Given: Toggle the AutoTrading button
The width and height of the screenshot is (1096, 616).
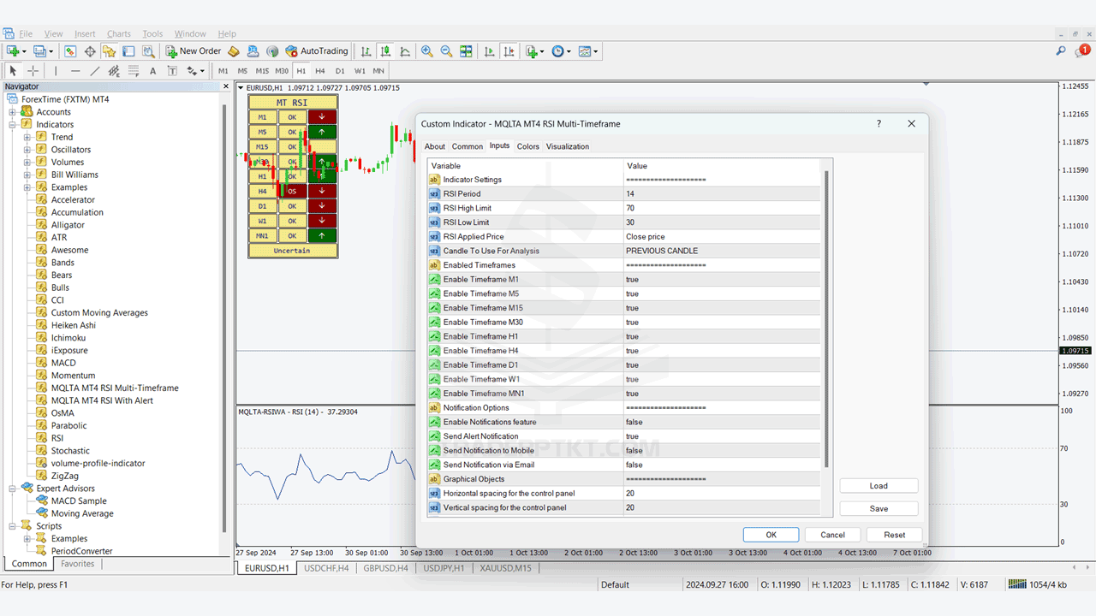Looking at the screenshot, I should pos(317,51).
